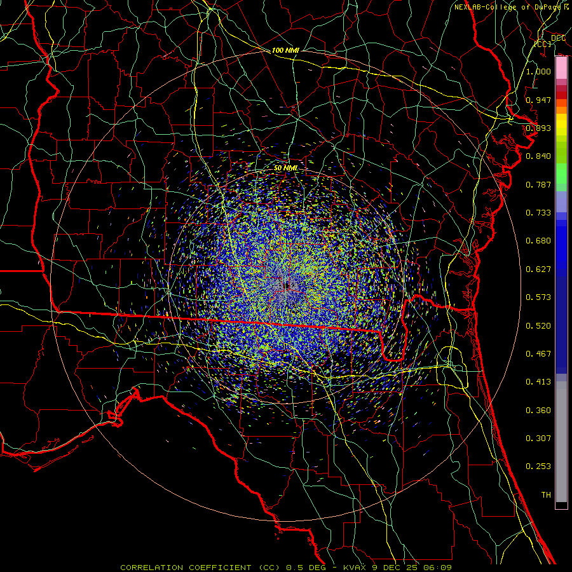Click the 0.733 legend value
The width and height of the screenshot is (572, 572).
pos(538,213)
